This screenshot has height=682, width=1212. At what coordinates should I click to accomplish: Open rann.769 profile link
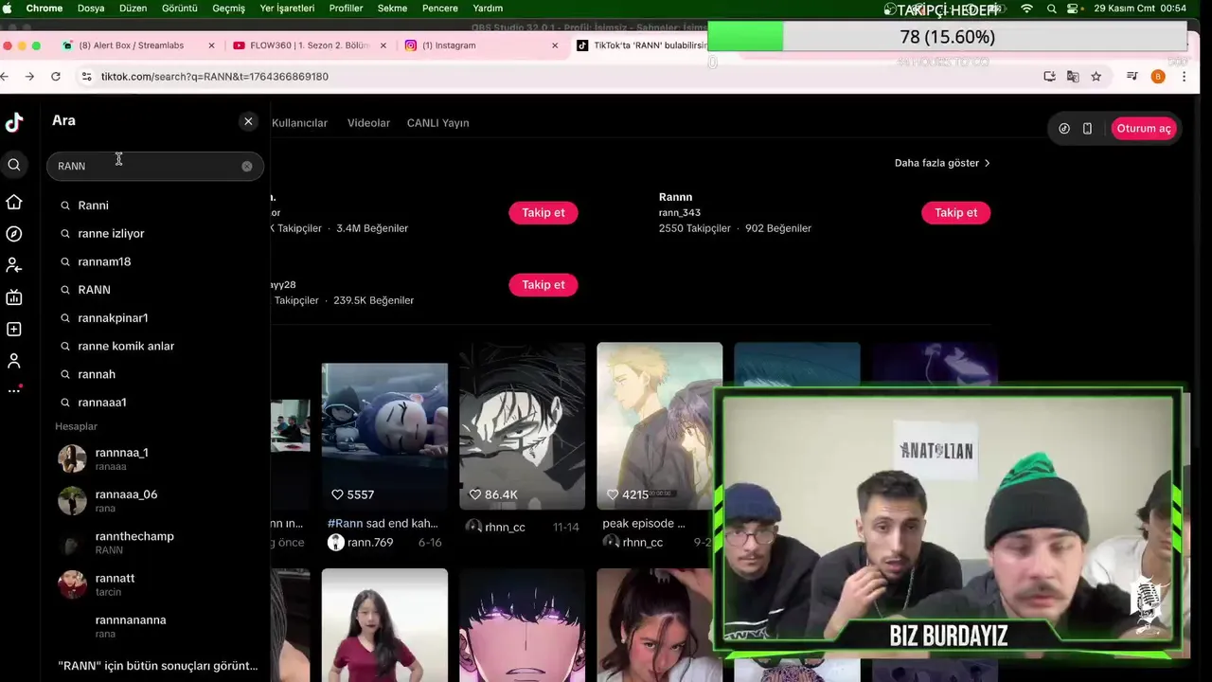click(x=369, y=543)
